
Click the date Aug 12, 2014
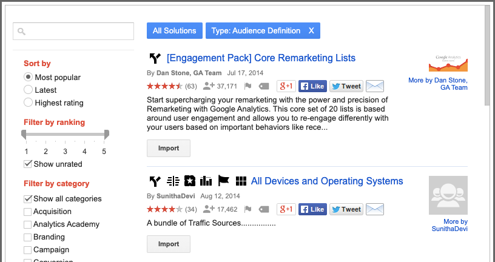click(220, 196)
